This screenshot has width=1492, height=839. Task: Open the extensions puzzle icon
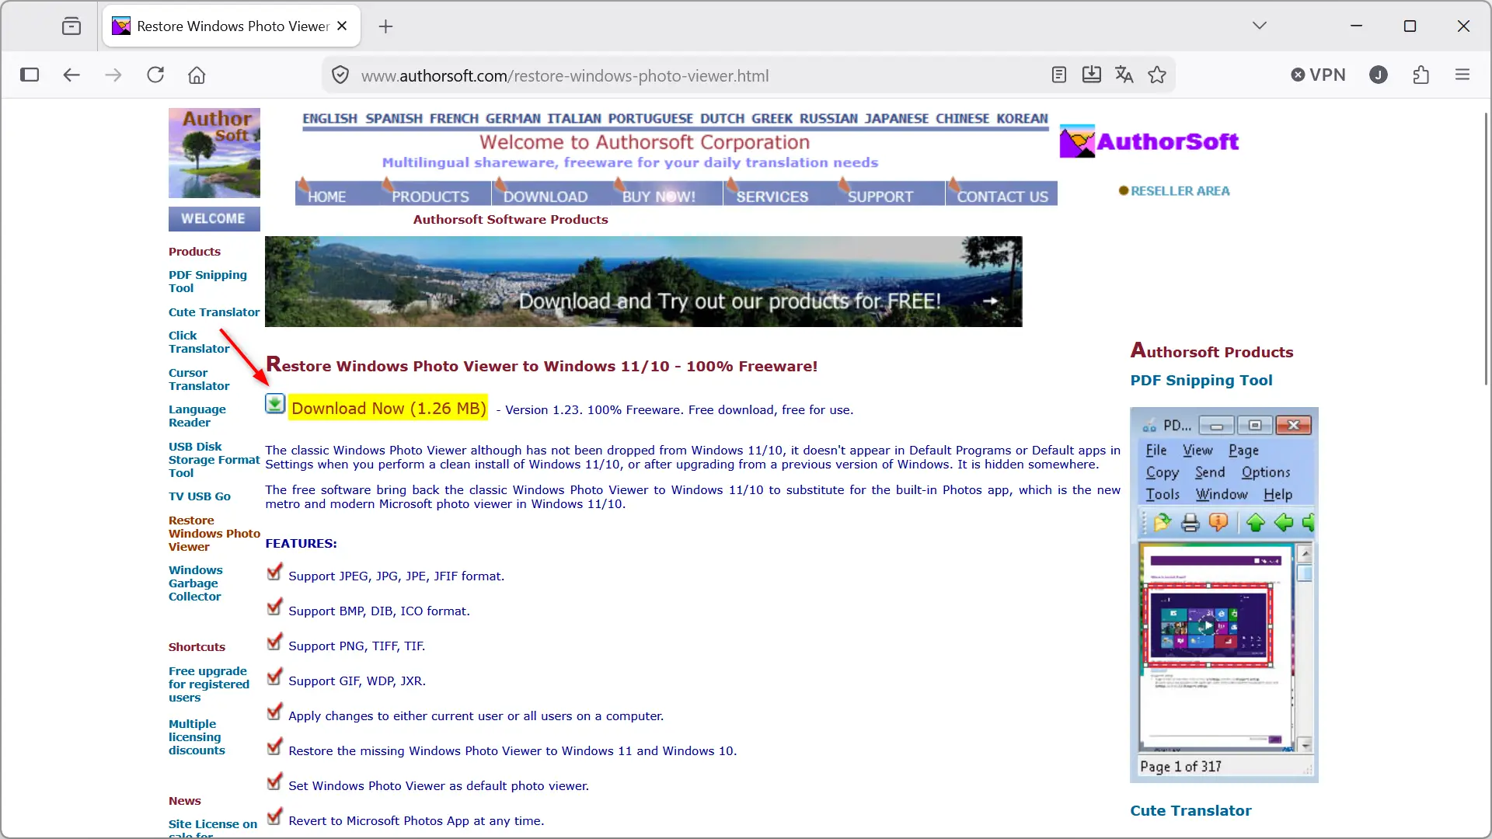[x=1421, y=75]
